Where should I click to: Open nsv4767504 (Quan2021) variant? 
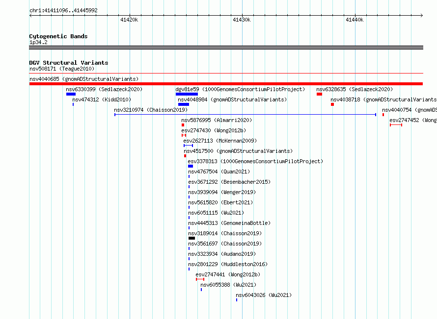219,172
